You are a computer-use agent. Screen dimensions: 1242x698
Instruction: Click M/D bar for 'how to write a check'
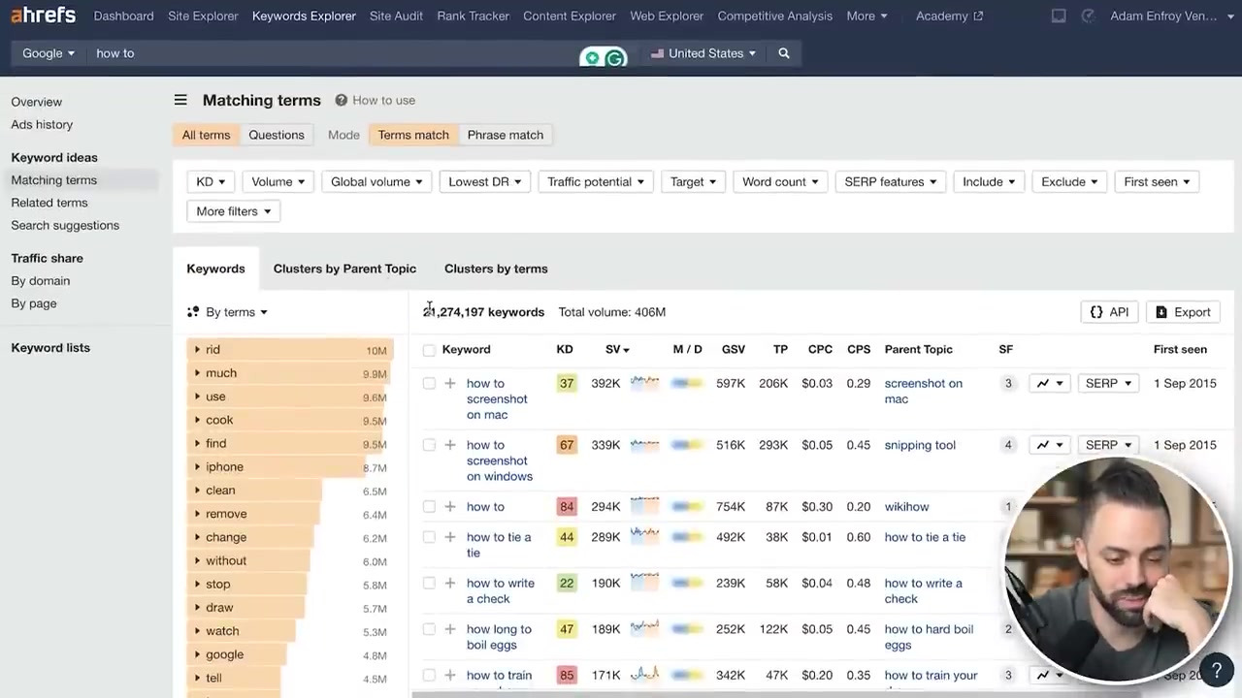[x=687, y=584]
